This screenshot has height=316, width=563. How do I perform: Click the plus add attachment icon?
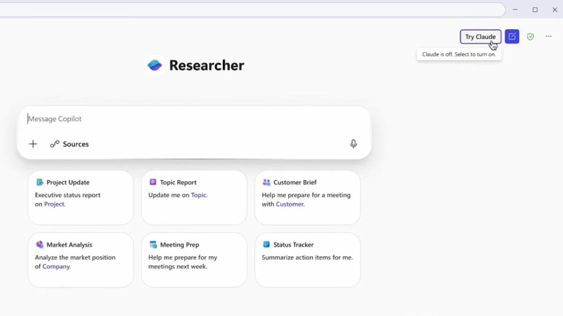point(33,144)
